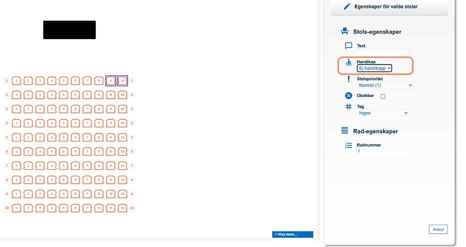Toggle the Obokbar checkbox
This screenshot has width=466, height=247.
pyautogui.click(x=383, y=96)
